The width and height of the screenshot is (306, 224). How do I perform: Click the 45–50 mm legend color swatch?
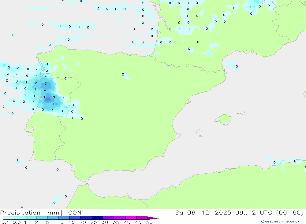(142, 218)
